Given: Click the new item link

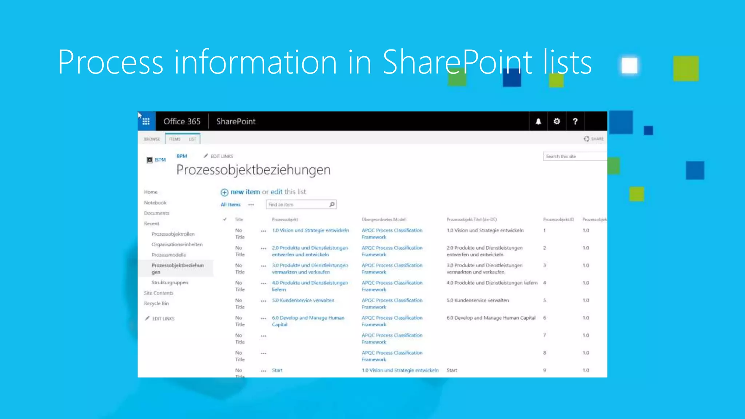Looking at the screenshot, I should pyautogui.click(x=245, y=192).
